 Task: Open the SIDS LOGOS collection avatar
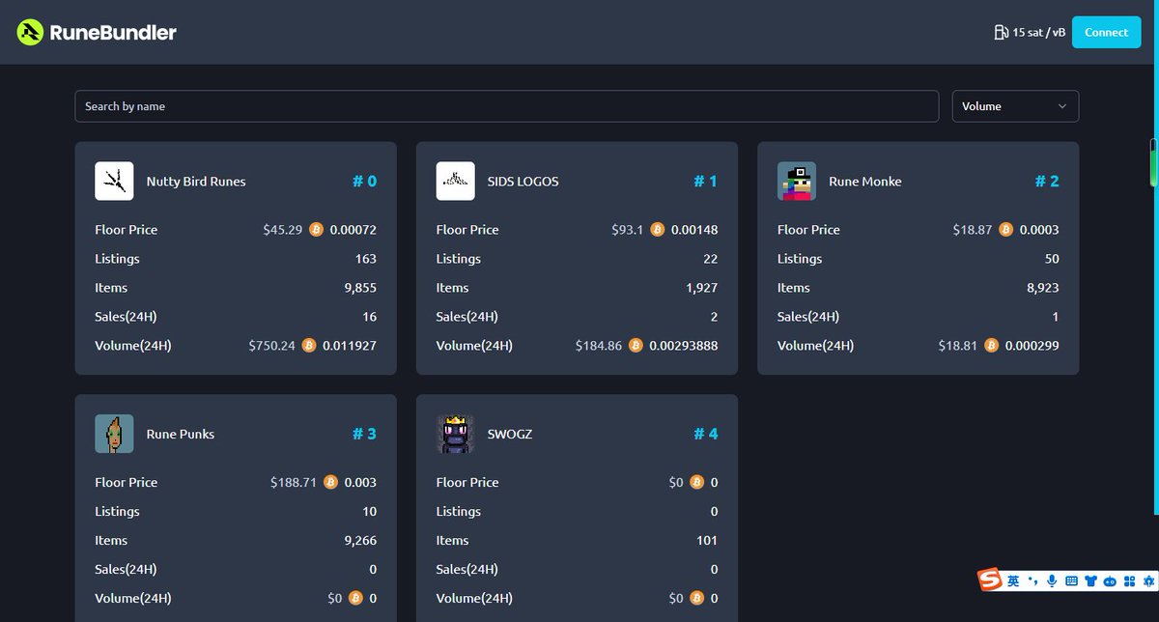point(455,181)
